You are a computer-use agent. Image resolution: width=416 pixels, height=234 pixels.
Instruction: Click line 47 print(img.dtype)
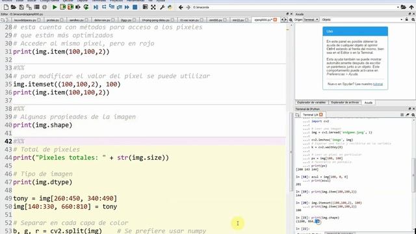click(42, 182)
